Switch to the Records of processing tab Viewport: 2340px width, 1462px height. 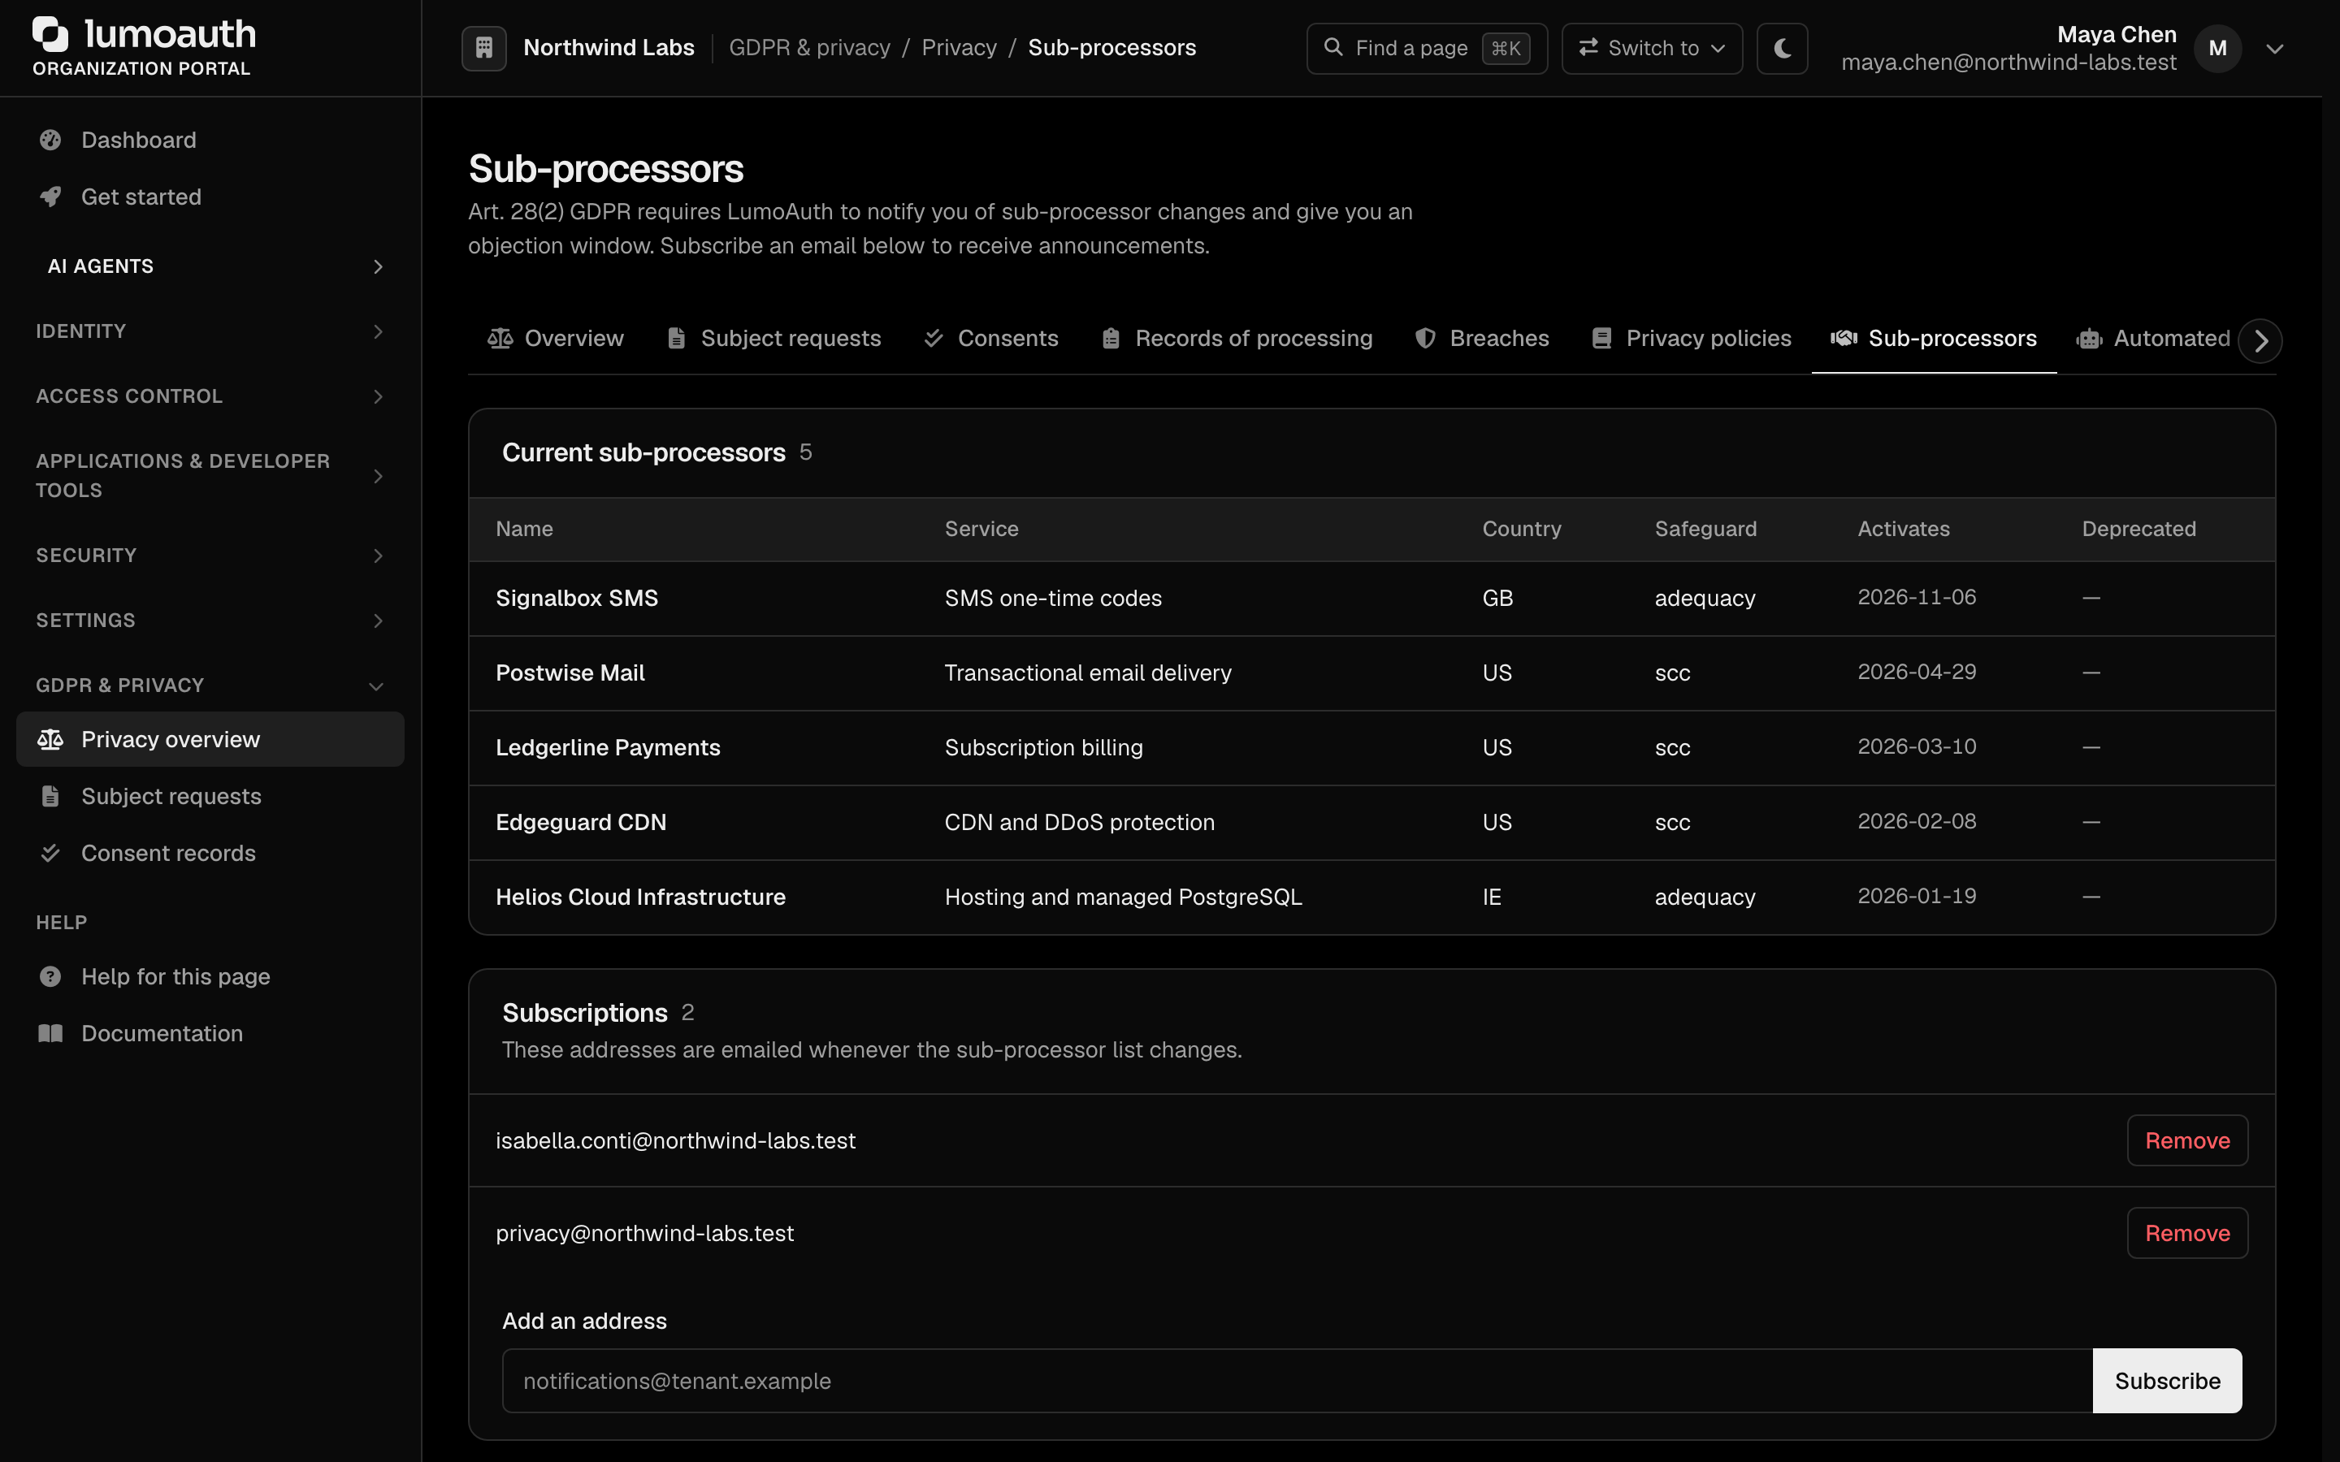1237,339
